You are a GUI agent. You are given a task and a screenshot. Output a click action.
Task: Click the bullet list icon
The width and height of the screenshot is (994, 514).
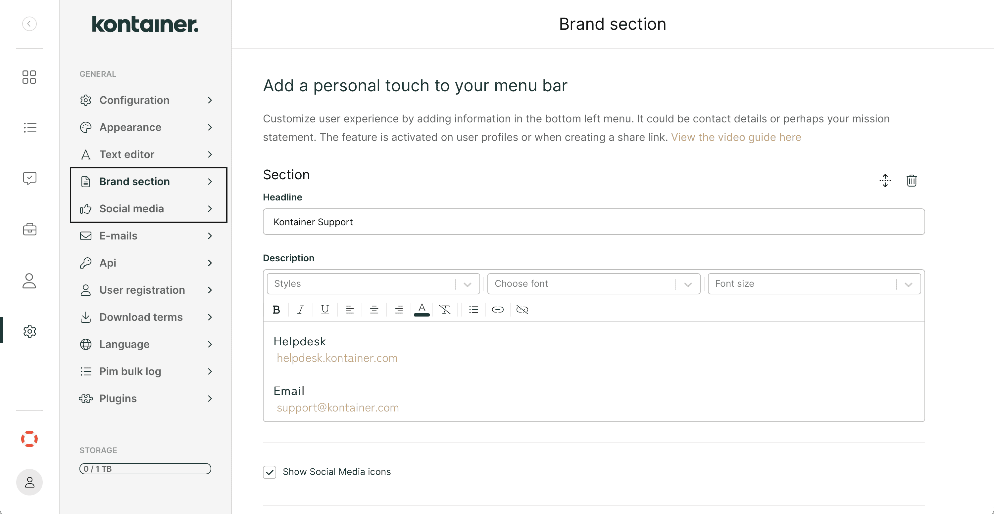(x=472, y=309)
